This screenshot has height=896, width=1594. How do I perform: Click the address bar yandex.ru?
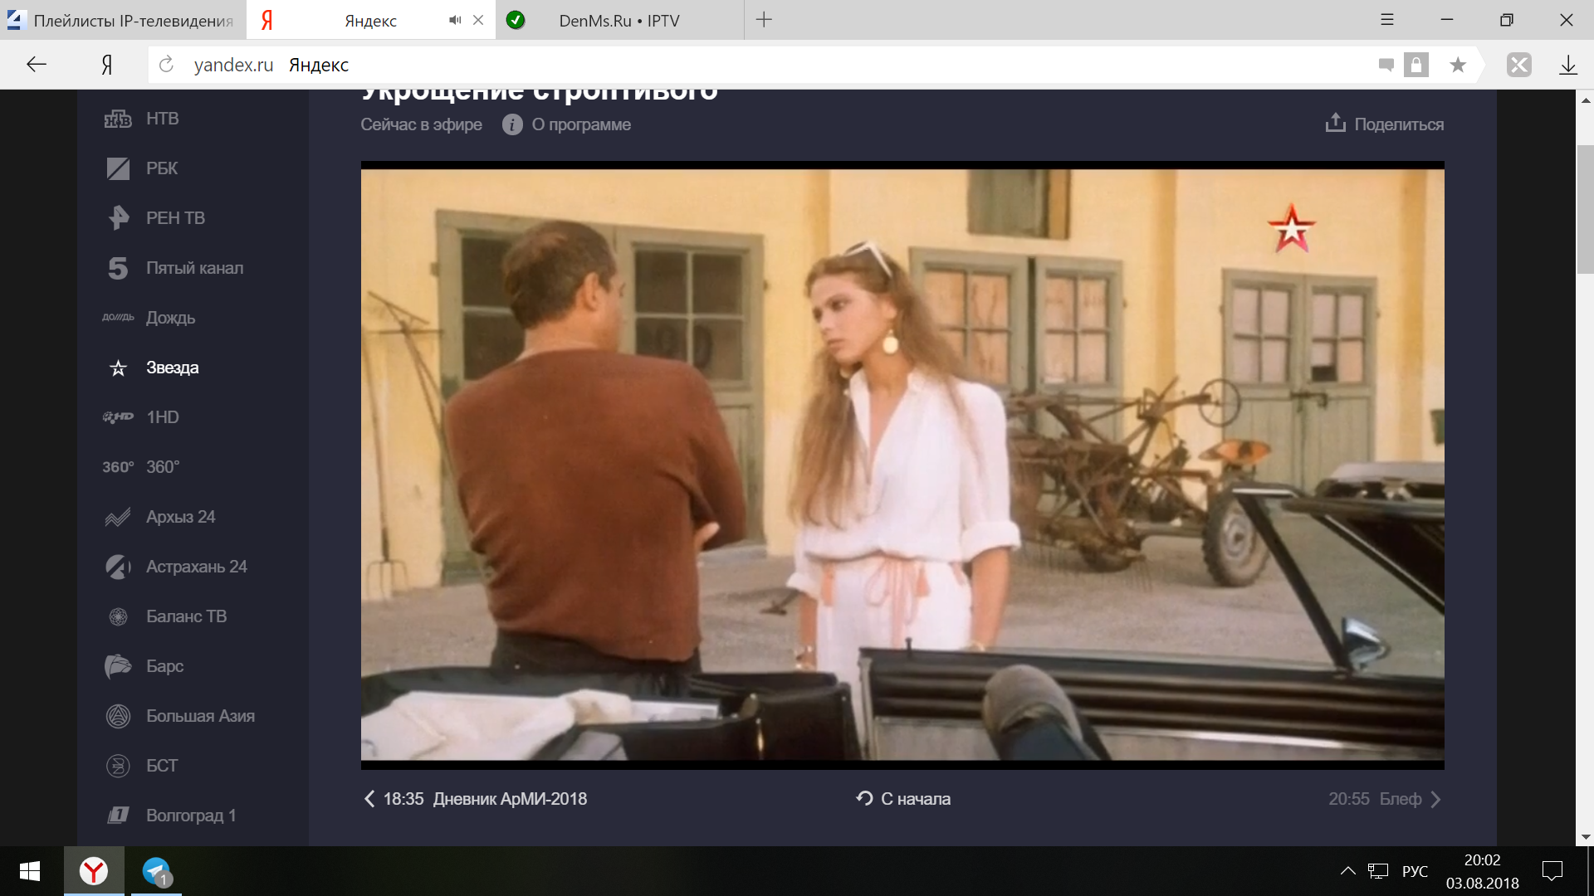[233, 65]
